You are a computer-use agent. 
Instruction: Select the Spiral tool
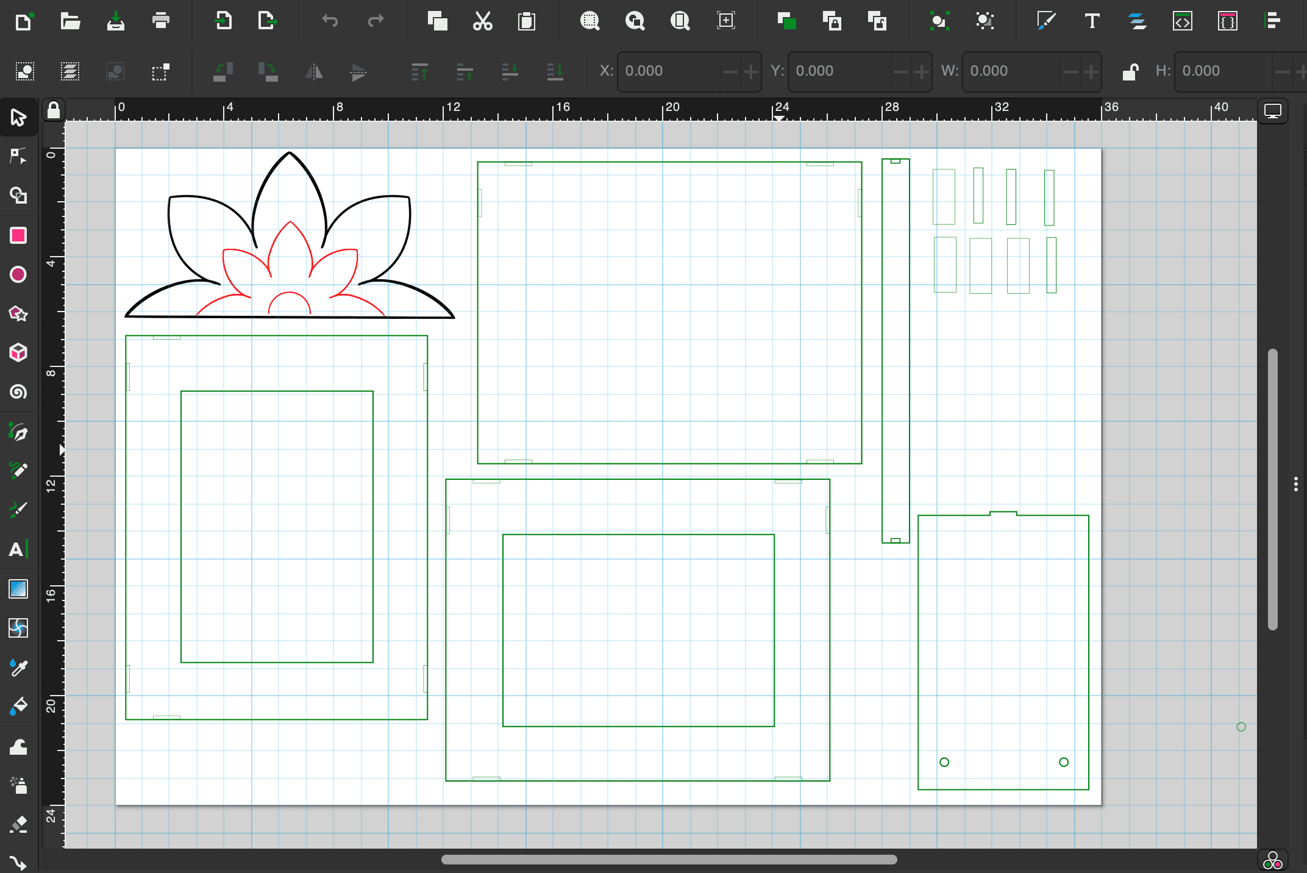(18, 392)
